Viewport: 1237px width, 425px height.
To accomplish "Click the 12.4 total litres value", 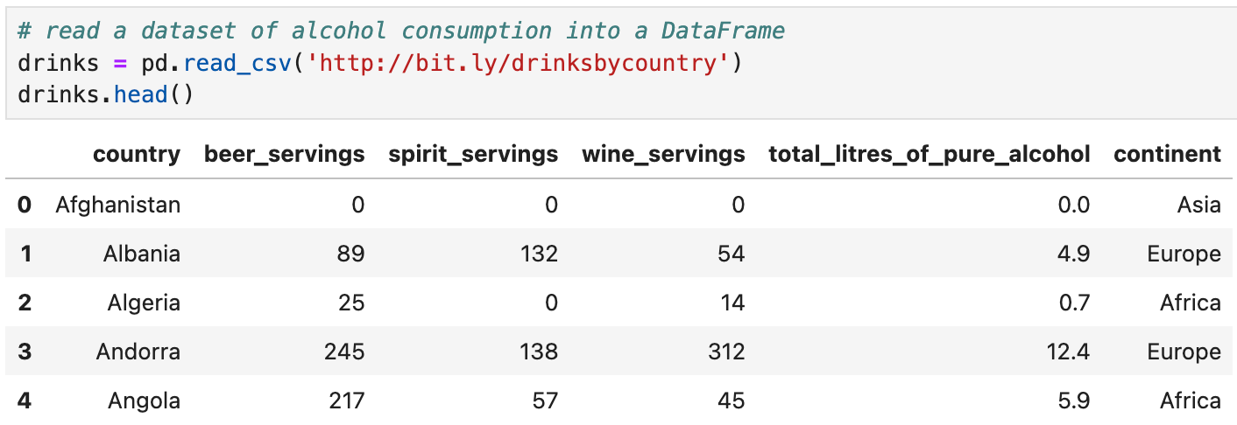I will [1071, 352].
